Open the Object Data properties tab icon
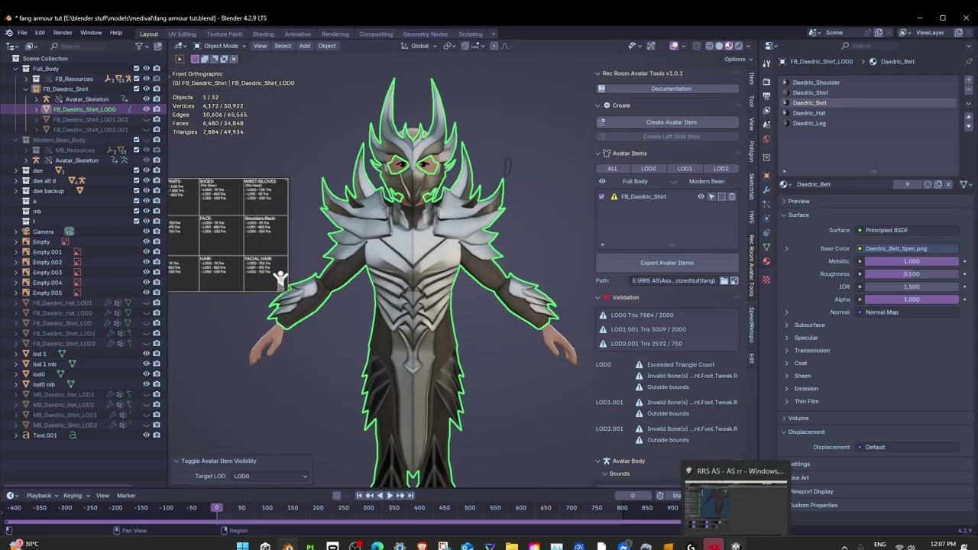This screenshot has width=978, height=550. coord(766,247)
